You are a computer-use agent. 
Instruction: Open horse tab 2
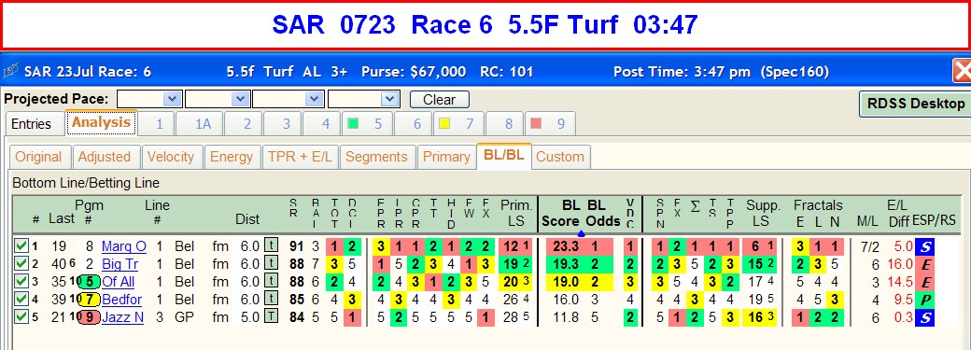[x=247, y=124]
